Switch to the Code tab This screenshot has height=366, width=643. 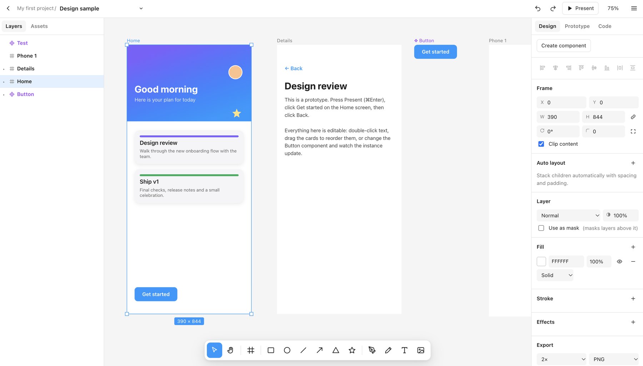point(605,26)
